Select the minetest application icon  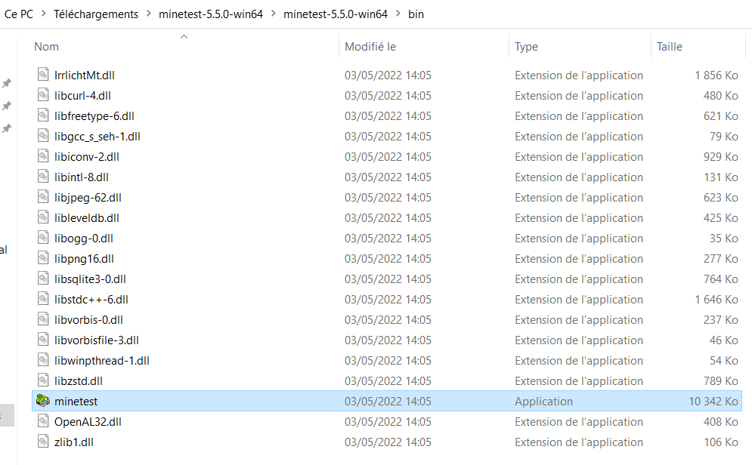click(x=43, y=401)
